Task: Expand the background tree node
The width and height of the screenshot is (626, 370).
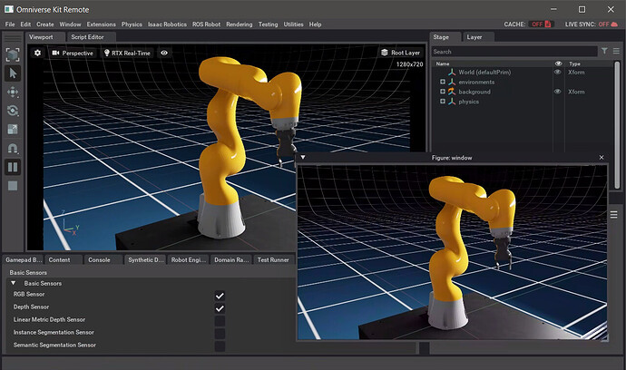Action: tap(443, 92)
